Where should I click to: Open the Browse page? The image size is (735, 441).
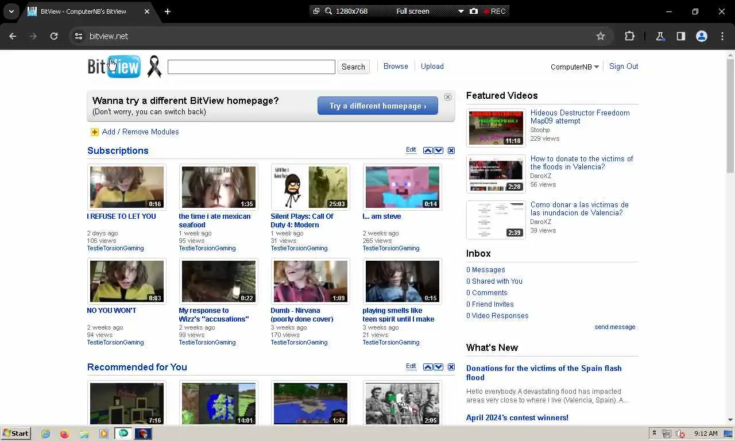[396, 67]
